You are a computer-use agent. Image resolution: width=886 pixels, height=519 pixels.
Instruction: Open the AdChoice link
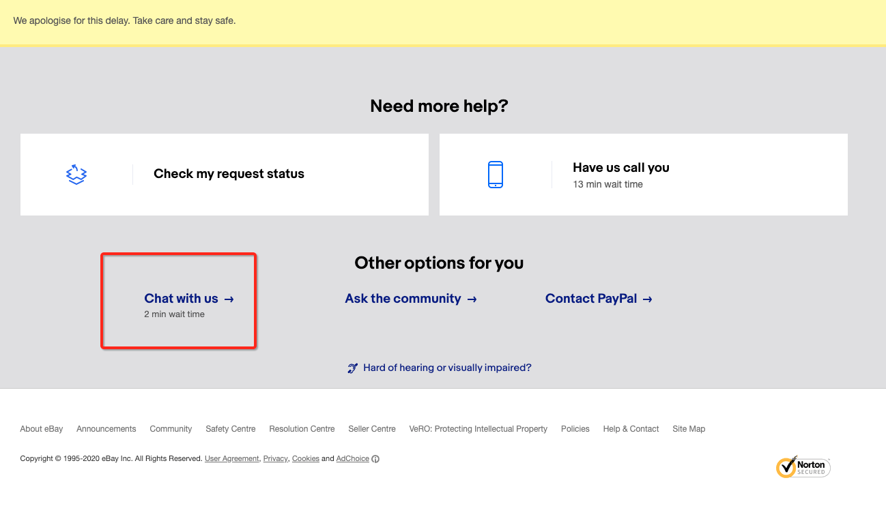coord(353,459)
